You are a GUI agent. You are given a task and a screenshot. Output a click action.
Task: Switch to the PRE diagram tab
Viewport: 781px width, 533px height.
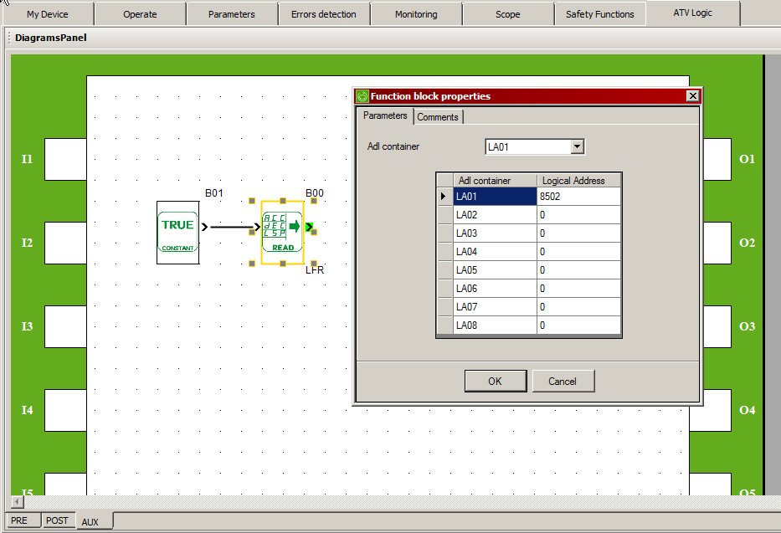tap(23, 520)
